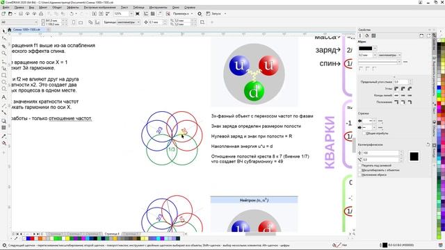Viewport: 445px width, 250px height.
Task: Choose round line caps option
Action: coord(403,95)
